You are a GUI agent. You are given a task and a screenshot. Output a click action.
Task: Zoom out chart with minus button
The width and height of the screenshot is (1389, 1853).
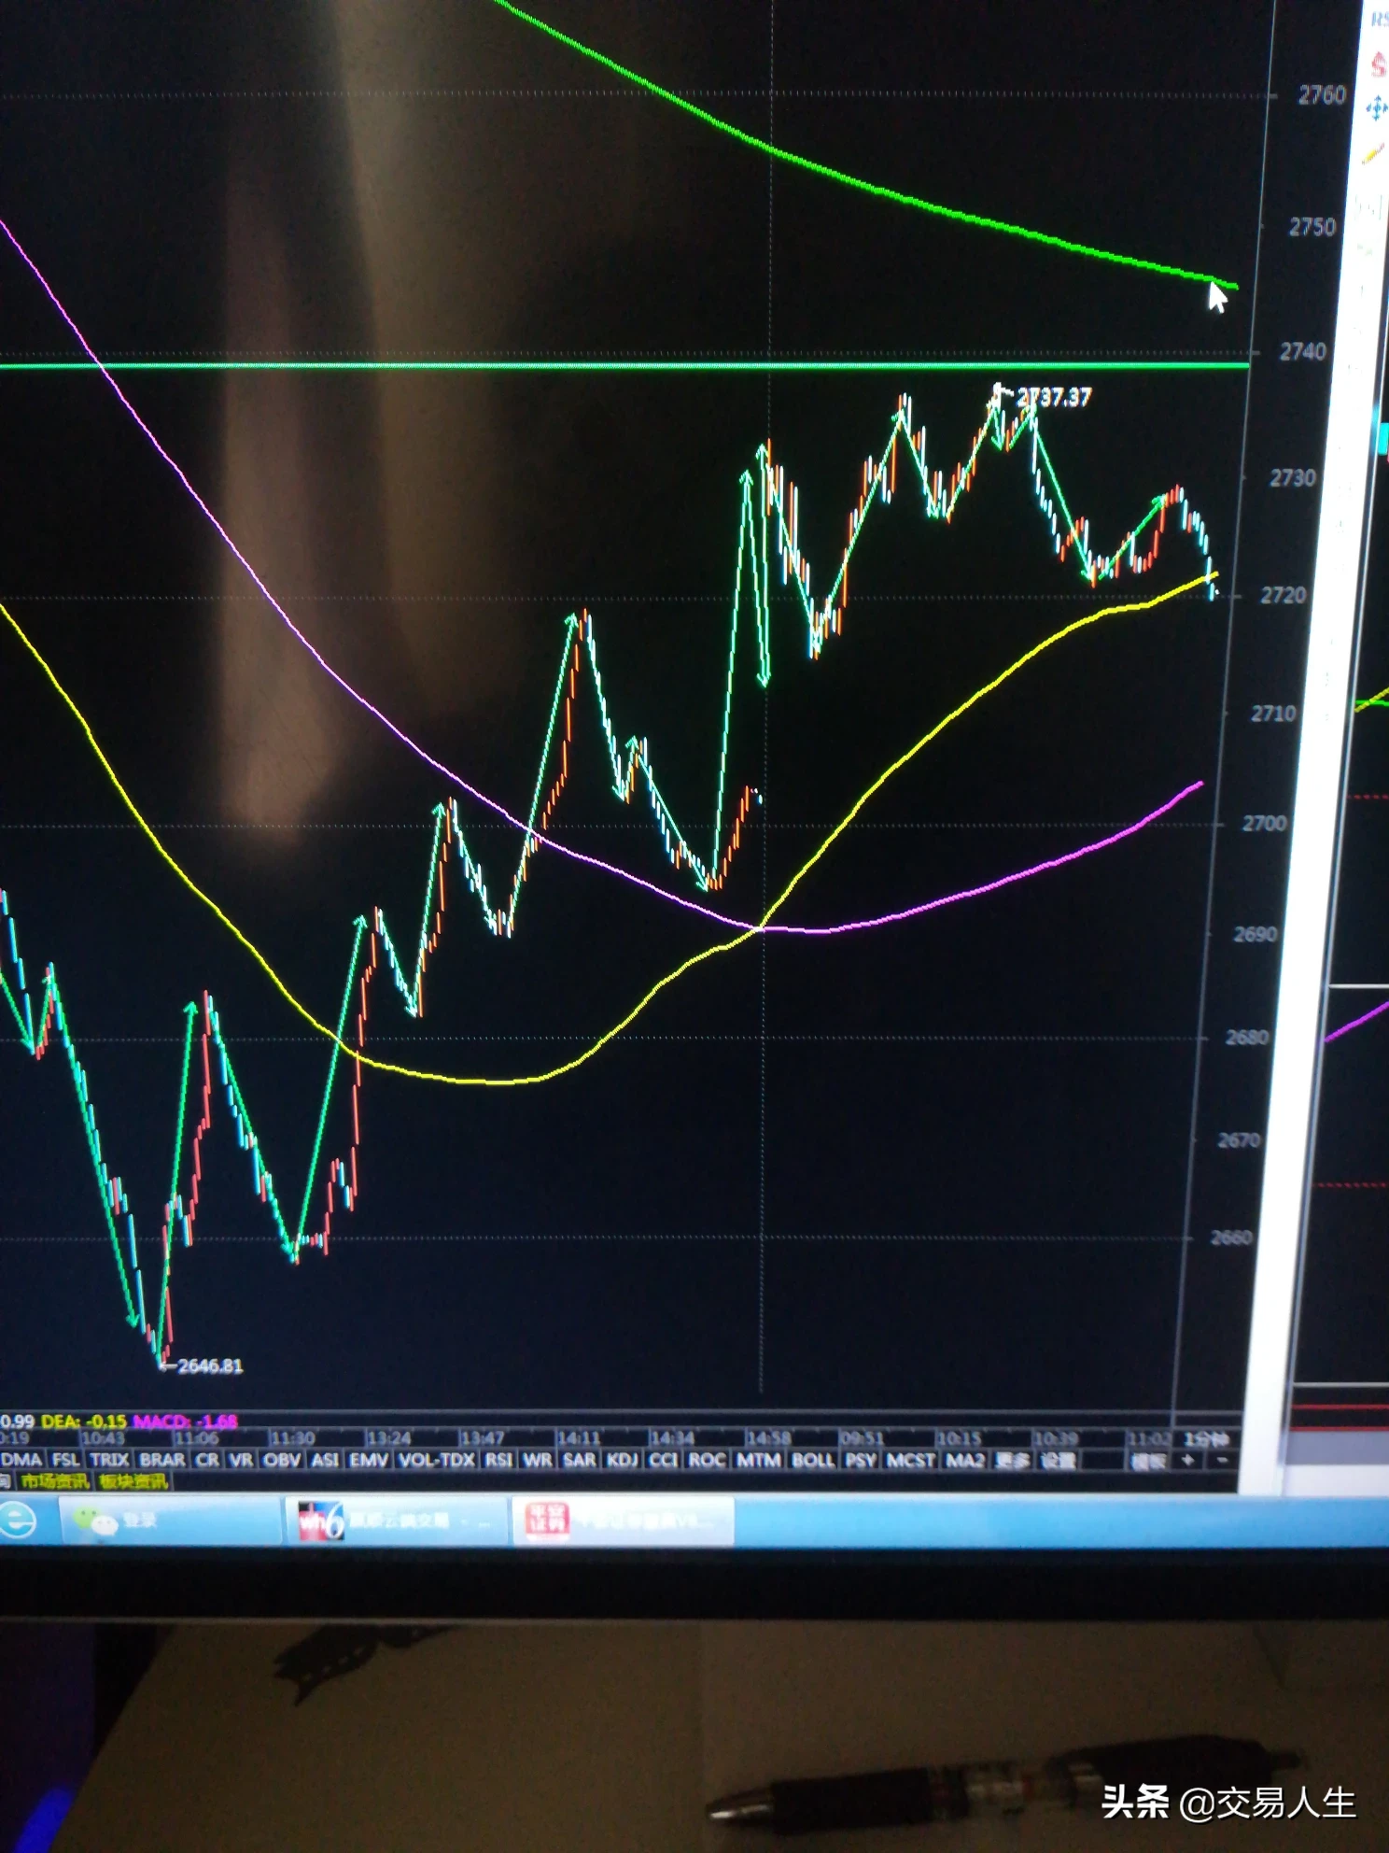click(1222, 1460)
